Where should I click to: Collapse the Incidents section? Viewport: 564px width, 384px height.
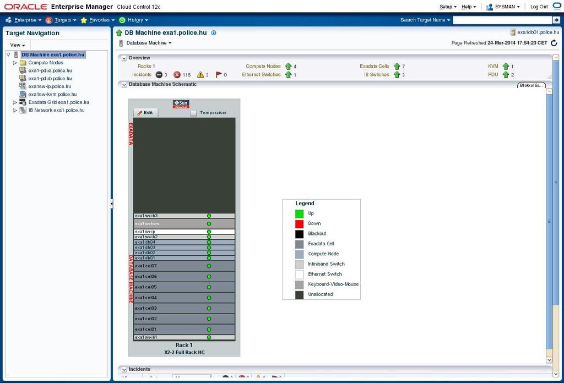[124, 370]
